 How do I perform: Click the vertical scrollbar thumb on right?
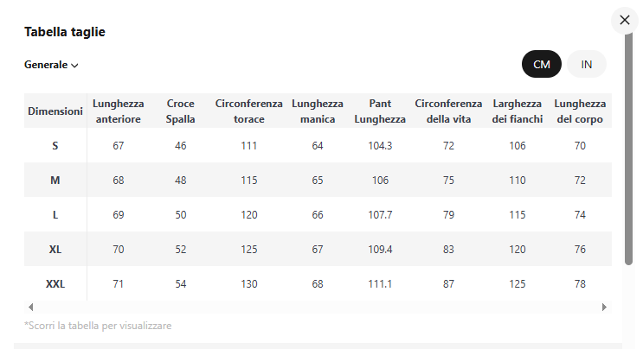click(628, 149)
